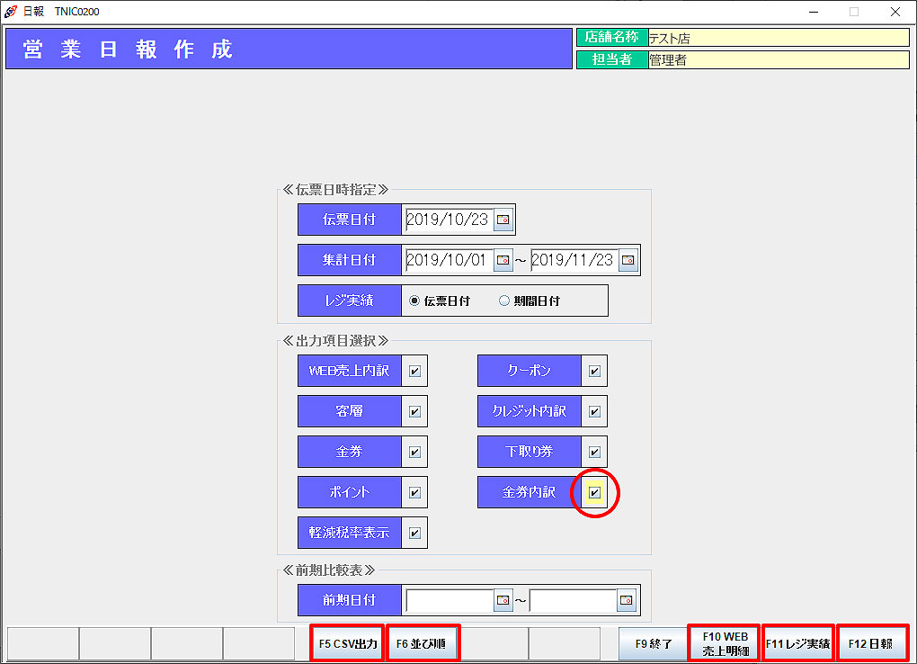Screen dimensions: 917x664
Task: Click the 店舗名称 field showing テスト店
Action: click(779, 38)
